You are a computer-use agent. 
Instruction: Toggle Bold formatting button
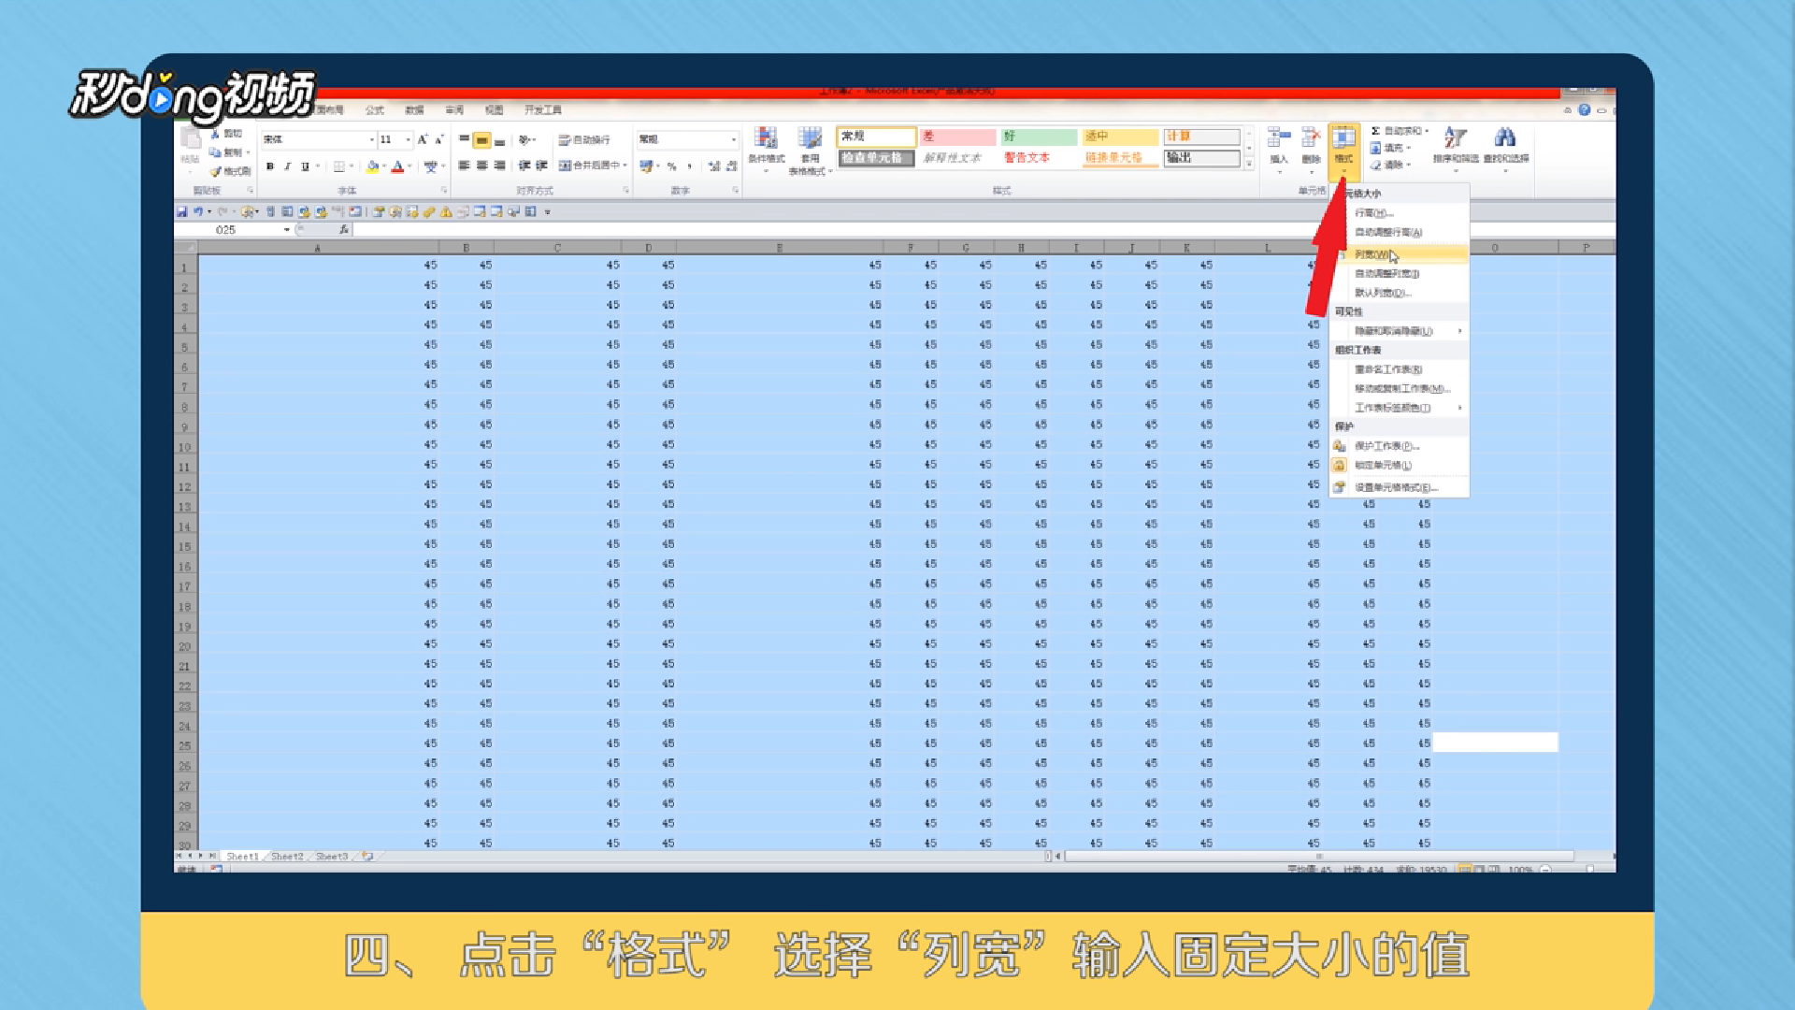pos(270,166)
